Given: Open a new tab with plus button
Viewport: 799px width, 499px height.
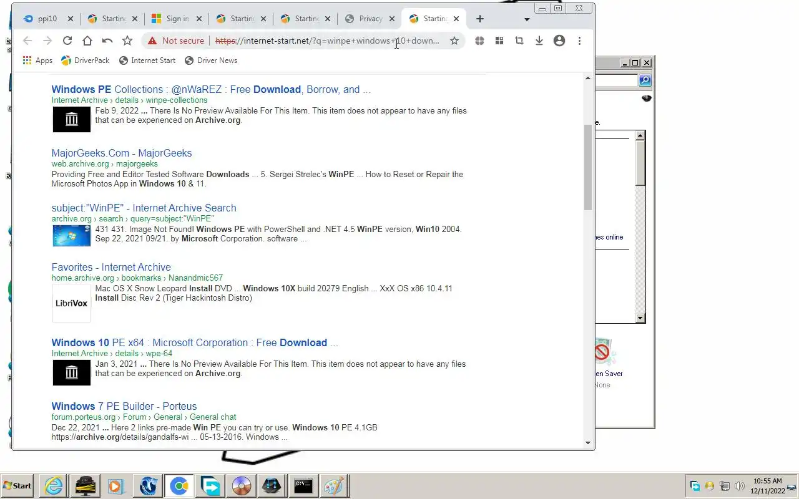Looking at the screenshot, I should point(479,19).
